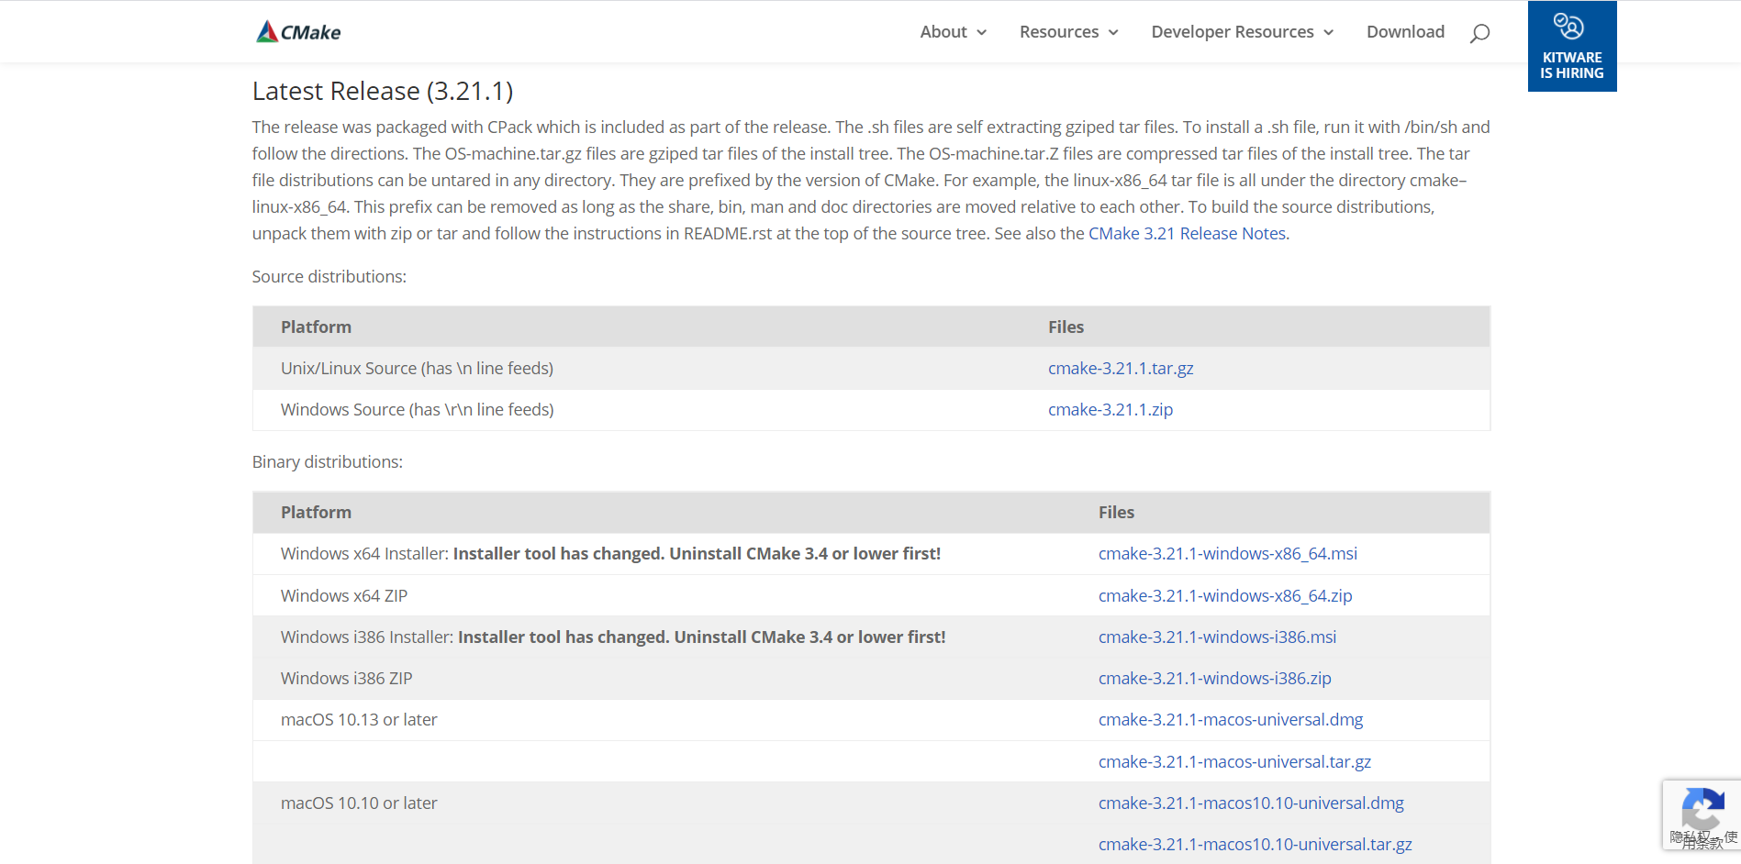Click macOS 10.10 or later text

coord(359,803)
